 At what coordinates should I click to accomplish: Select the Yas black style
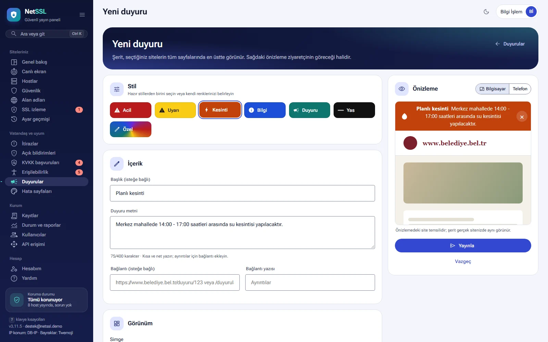tap(354, 110)
